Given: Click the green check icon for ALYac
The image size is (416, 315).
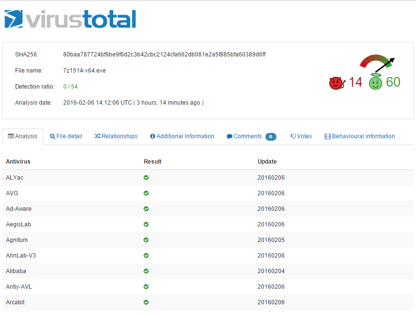Looking at the screenshot, I should tap(146, 178).
